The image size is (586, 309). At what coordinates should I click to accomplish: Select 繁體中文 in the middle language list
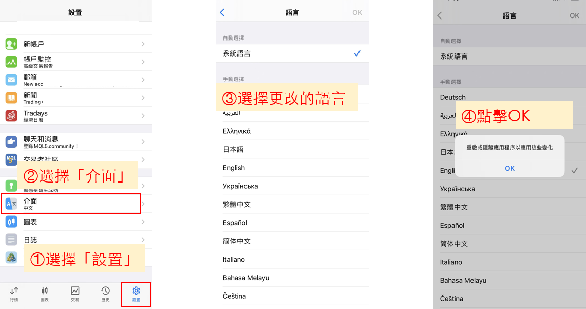click(x=292, y=204)
